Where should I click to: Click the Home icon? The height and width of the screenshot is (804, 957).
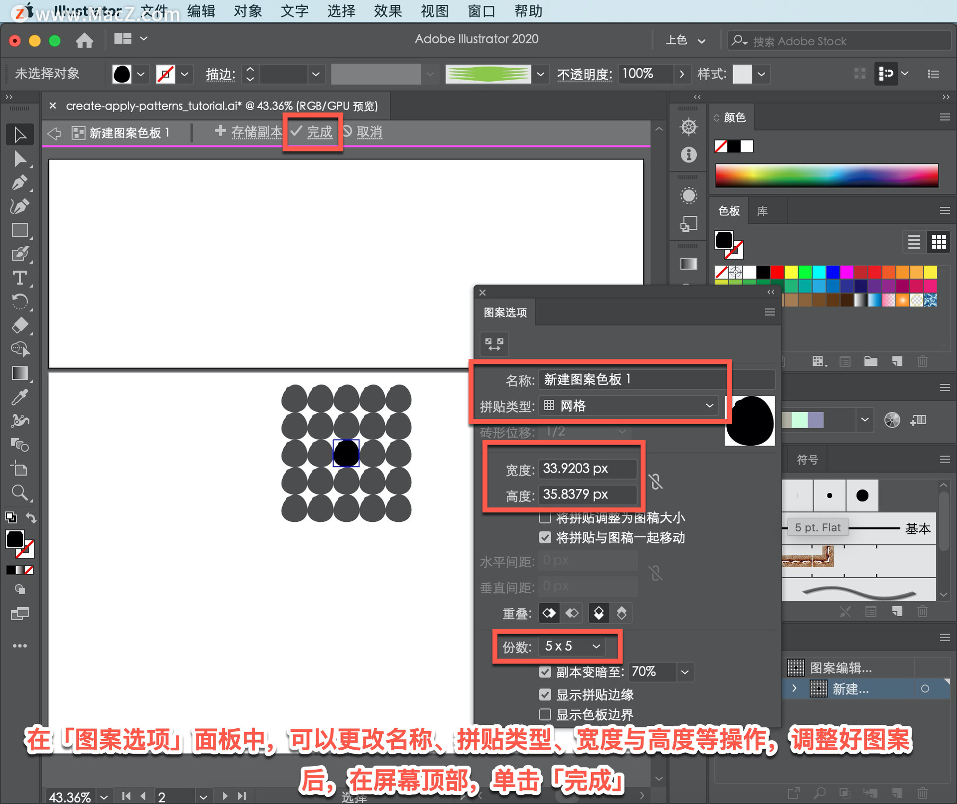(x=84, y=40)
